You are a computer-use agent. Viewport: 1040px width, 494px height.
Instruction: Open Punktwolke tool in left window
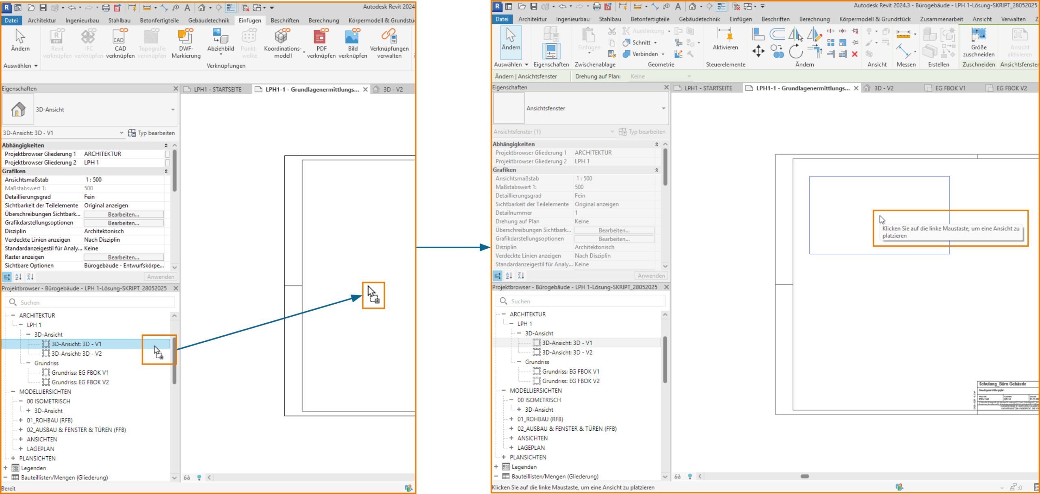[249, 44]
